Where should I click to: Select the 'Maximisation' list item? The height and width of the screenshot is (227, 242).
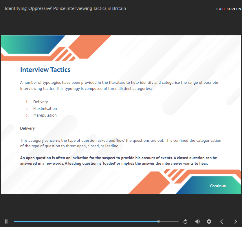(x=45, y=109)
